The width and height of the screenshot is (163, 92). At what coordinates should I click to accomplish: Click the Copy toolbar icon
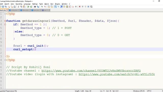(21, 7)
